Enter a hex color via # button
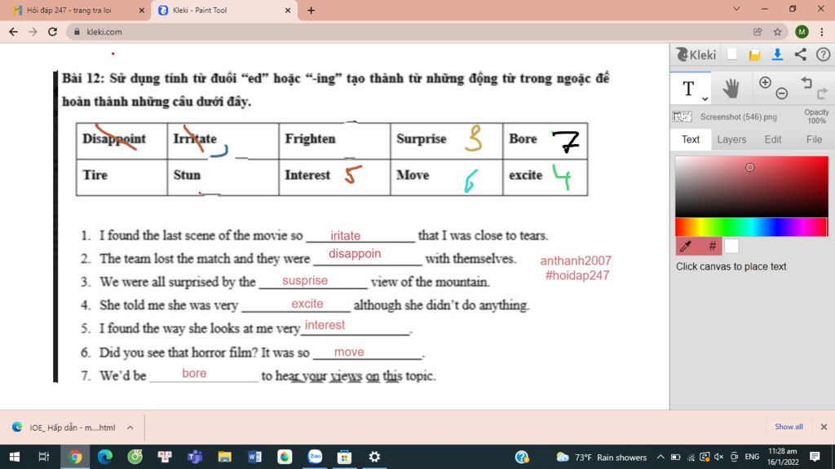The image size is (835, 469). 711,246
